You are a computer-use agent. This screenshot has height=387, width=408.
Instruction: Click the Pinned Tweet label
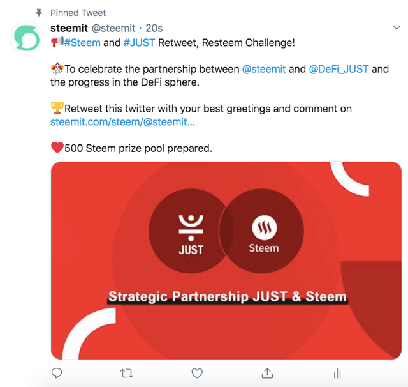(78, 13)
